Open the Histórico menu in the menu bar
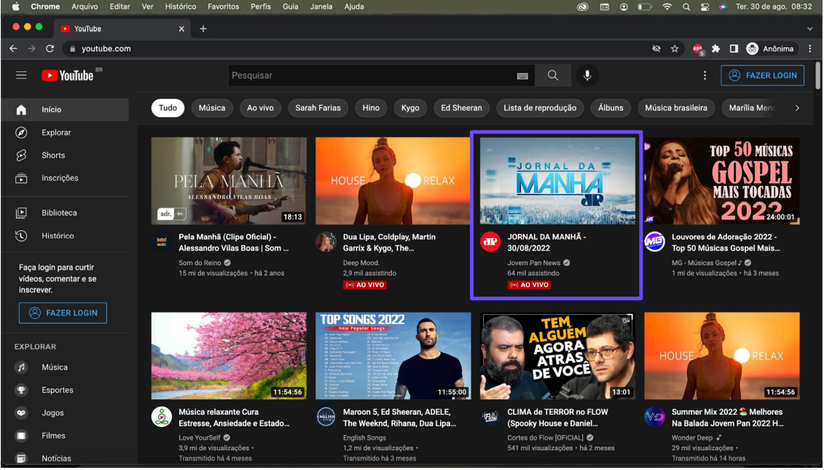Screen dimensions: 824x470 tap(181, 7)
